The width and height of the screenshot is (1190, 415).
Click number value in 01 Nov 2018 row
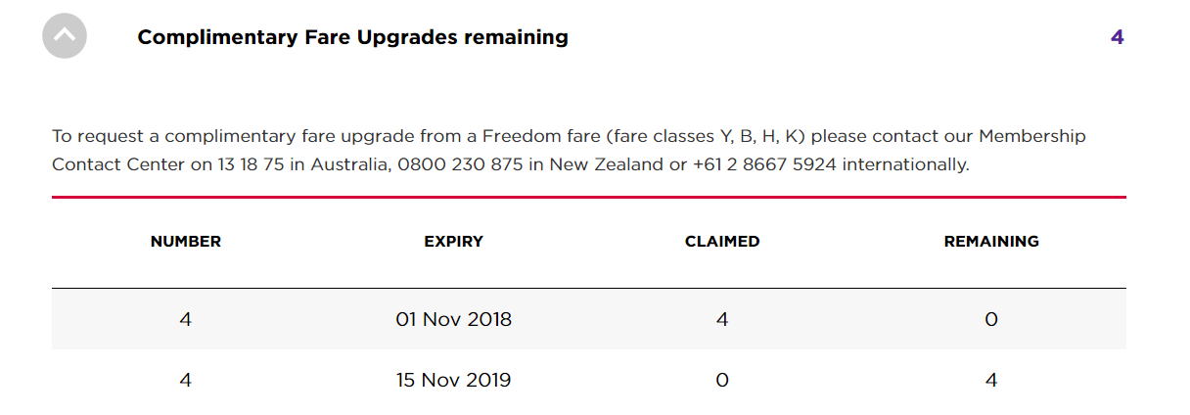(186, 319)
